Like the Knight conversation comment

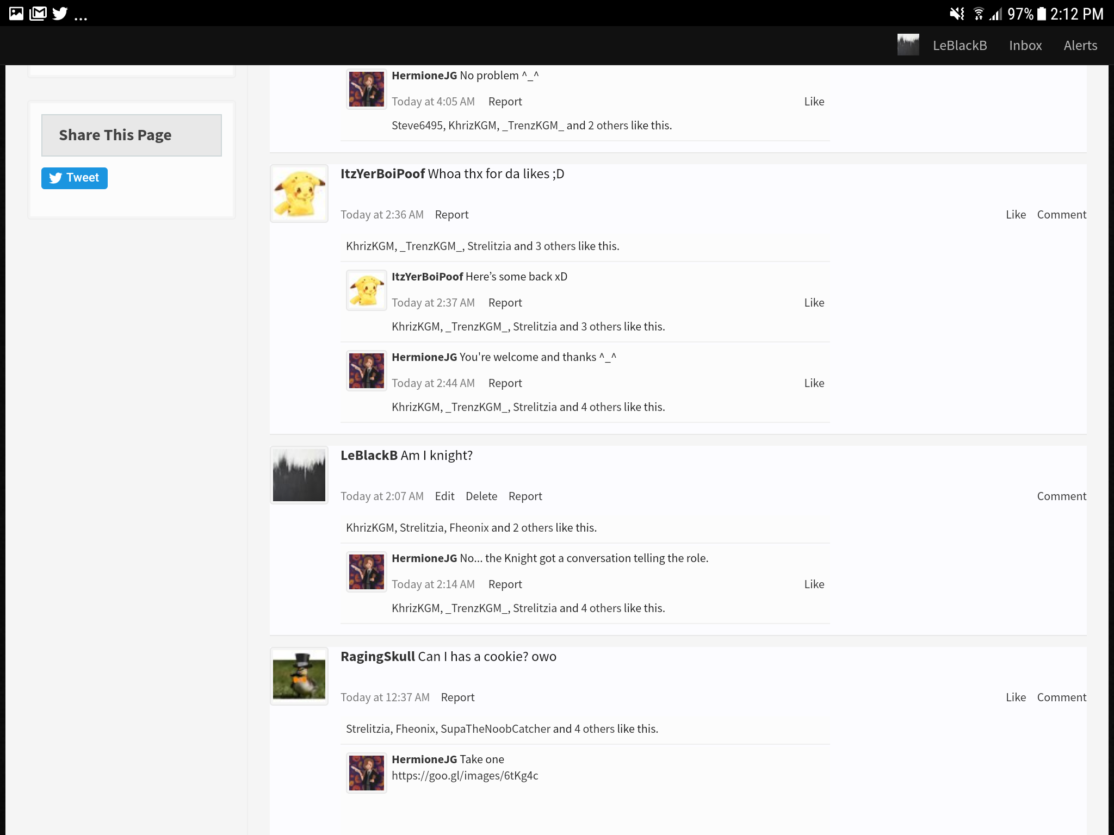point(814,584)
